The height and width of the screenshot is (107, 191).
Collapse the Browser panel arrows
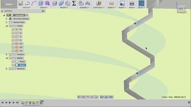point(2,11)
